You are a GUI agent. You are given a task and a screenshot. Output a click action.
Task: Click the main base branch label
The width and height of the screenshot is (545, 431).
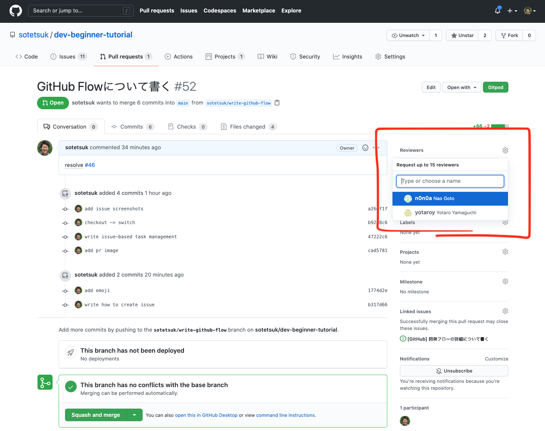[183, 103]
